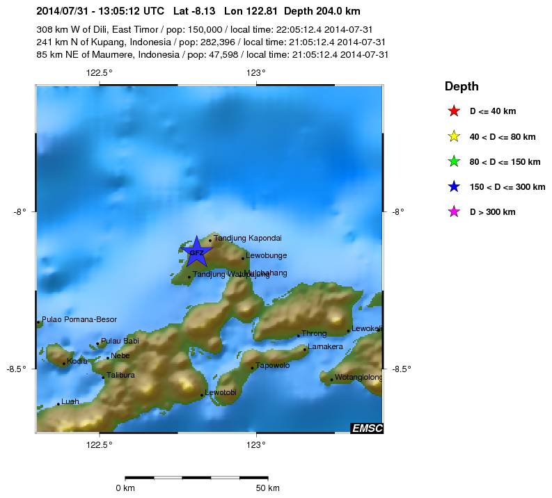Click the right -8.5° latitude label
Screen dimensions: 552x498
pyautogui.click(x=402, y=369)
